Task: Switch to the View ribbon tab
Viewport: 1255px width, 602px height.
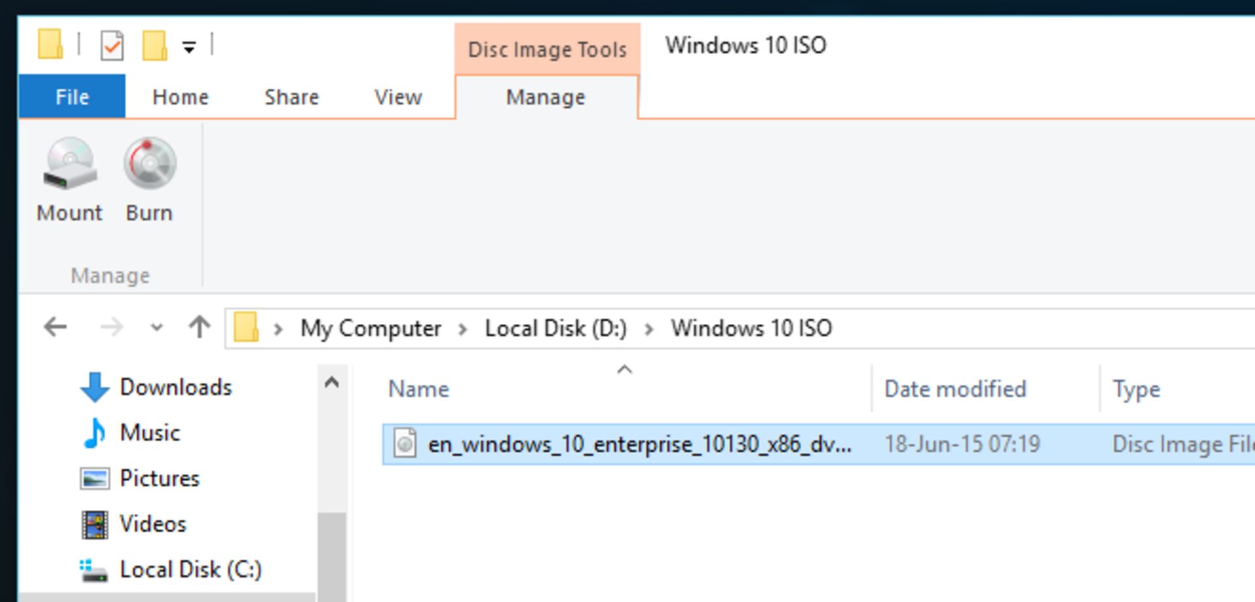Action: [397, 97]
